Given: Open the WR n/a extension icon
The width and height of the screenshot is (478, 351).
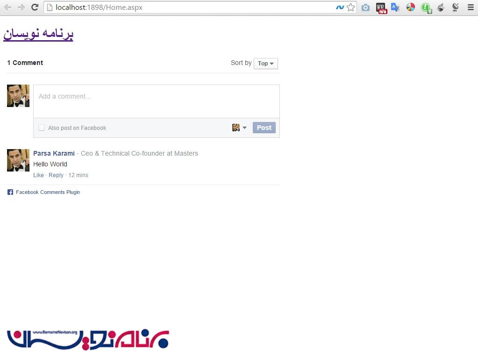Looking at the screenshot, I should tap(381, 8).
